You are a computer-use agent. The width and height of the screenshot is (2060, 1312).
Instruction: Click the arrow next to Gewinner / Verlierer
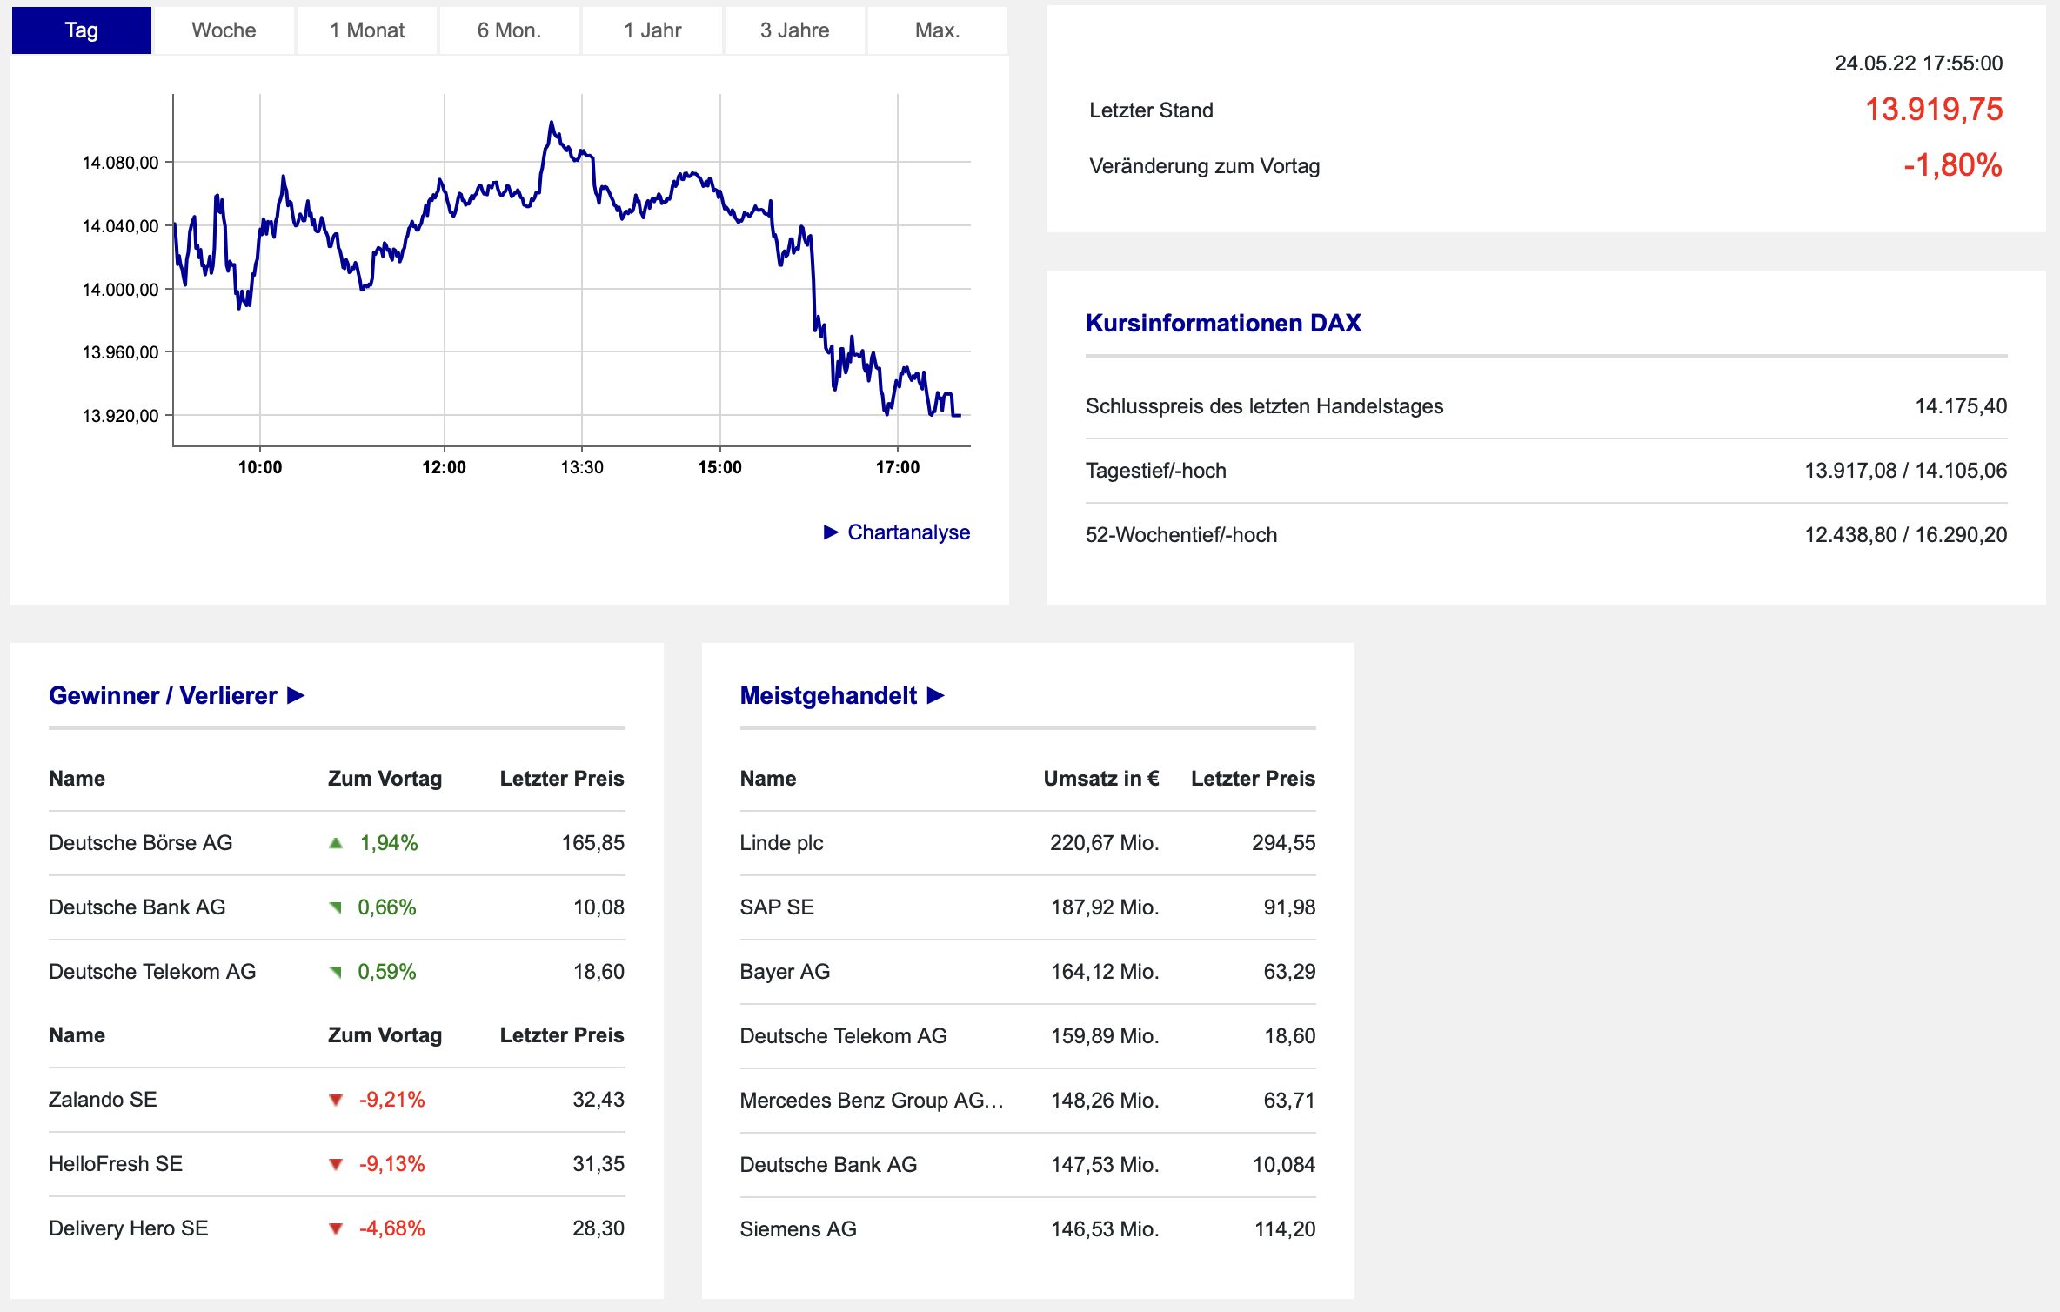pyautogui.click(x=296, y=695)
